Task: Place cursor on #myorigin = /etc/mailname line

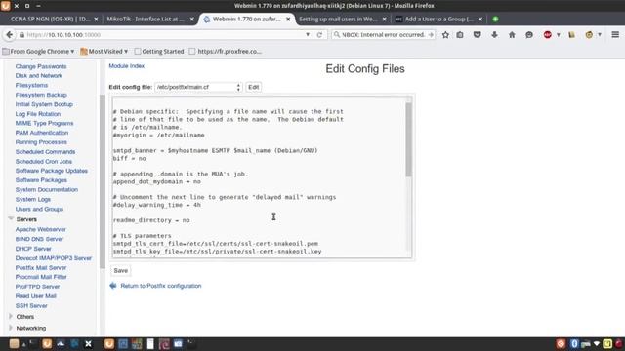Action: tap(158, 135)
